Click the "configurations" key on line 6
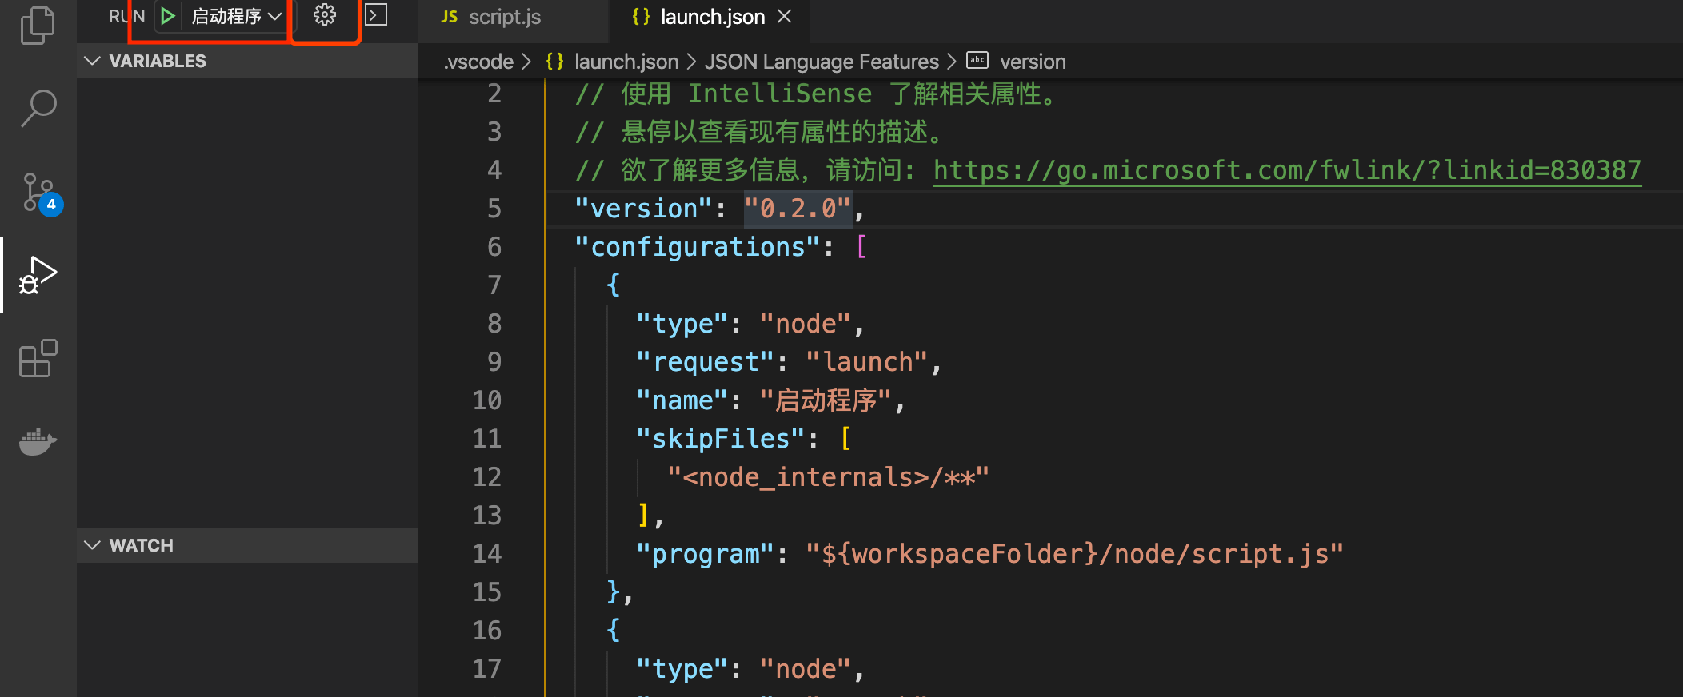This screenshot has height=697, width=1683. (x=698, y=247)
